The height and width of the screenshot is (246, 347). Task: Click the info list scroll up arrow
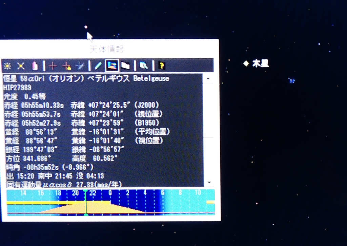[208, 78]
